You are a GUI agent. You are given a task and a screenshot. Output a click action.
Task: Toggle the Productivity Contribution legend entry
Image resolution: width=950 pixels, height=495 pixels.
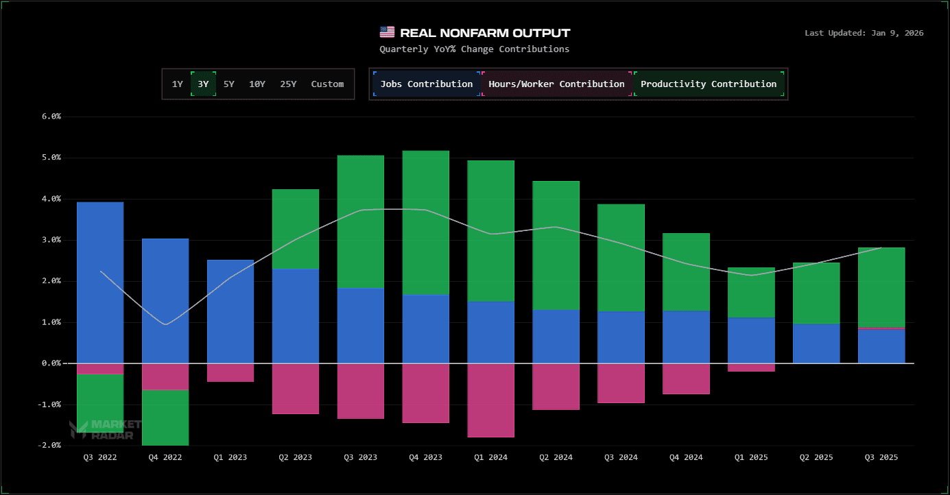coord(709,84)
